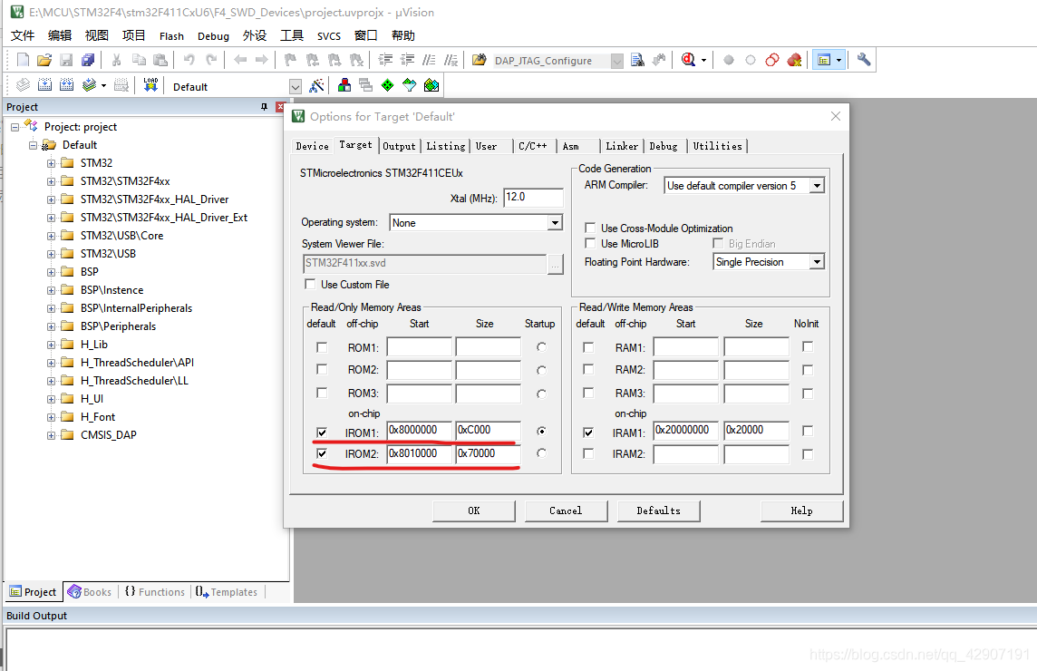The width and height of the screenshot is (1037, 671).
Task: Click the Build target toolbar icon
Action: pos(45,85)
